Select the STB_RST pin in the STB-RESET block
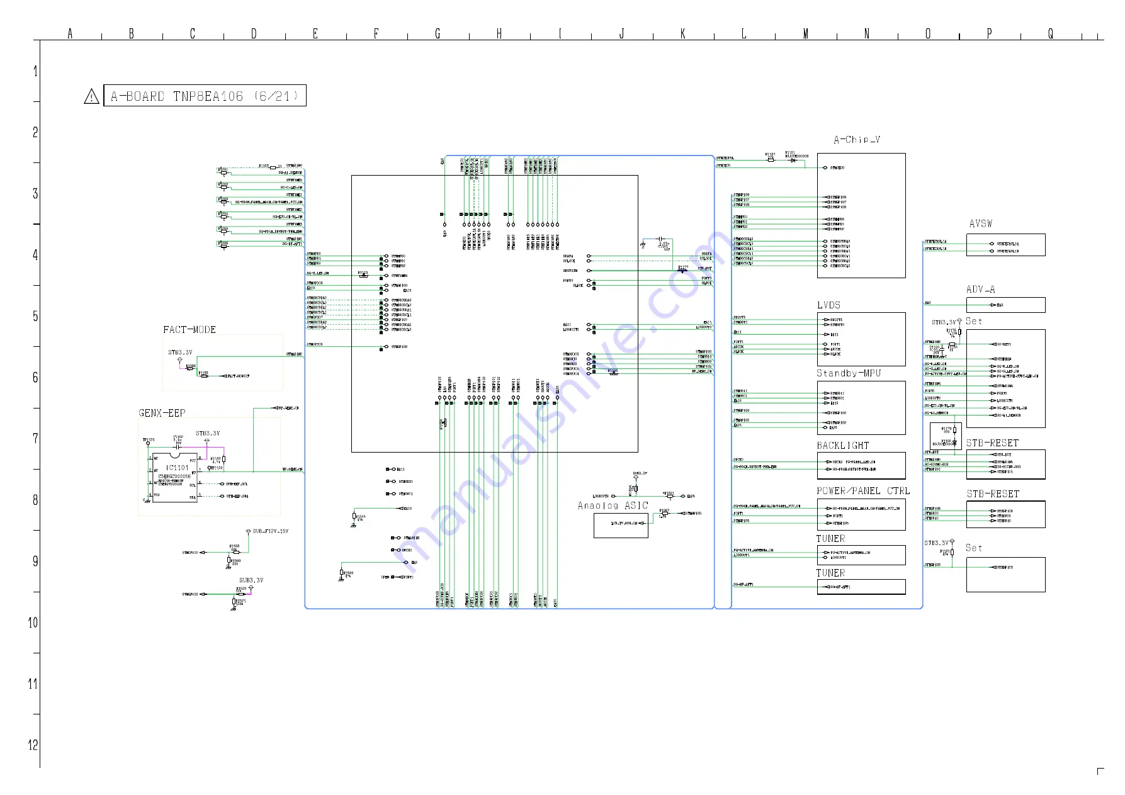 (1001, 454)
